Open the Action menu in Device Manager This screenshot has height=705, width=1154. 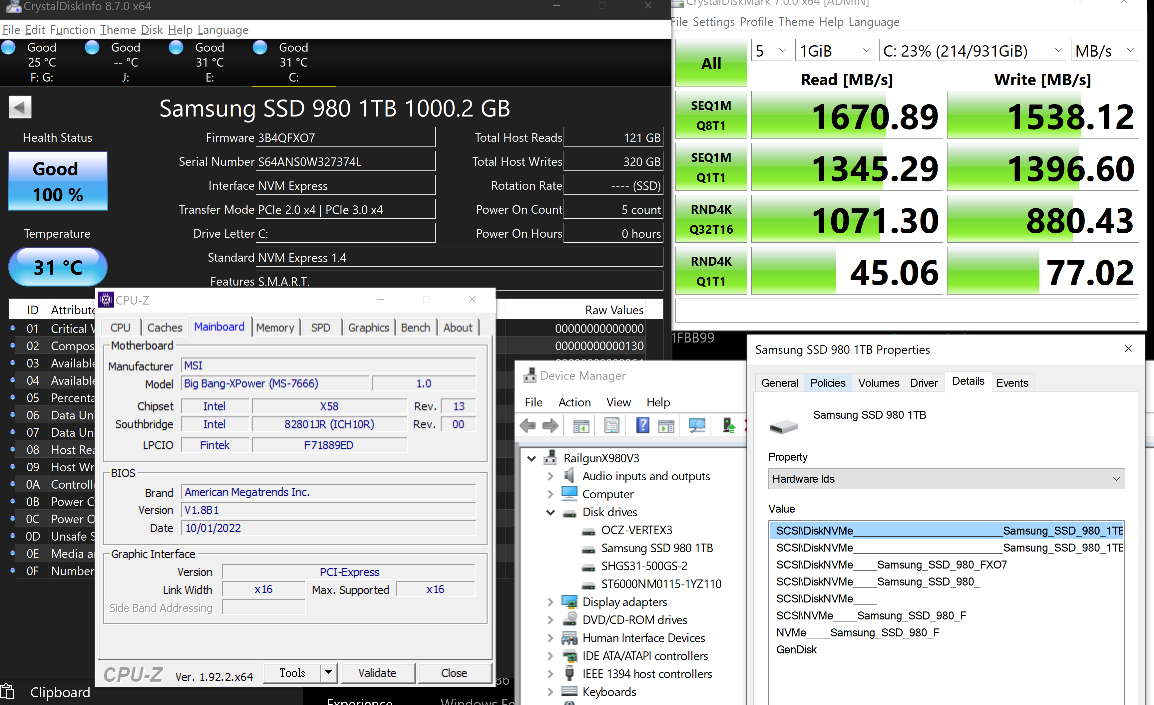pos(574,402)
